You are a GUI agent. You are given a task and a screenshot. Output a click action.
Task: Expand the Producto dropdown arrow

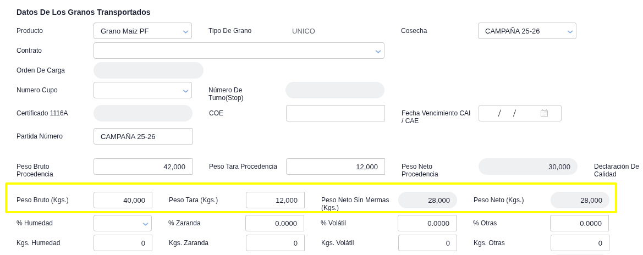[x=185, y=31]
